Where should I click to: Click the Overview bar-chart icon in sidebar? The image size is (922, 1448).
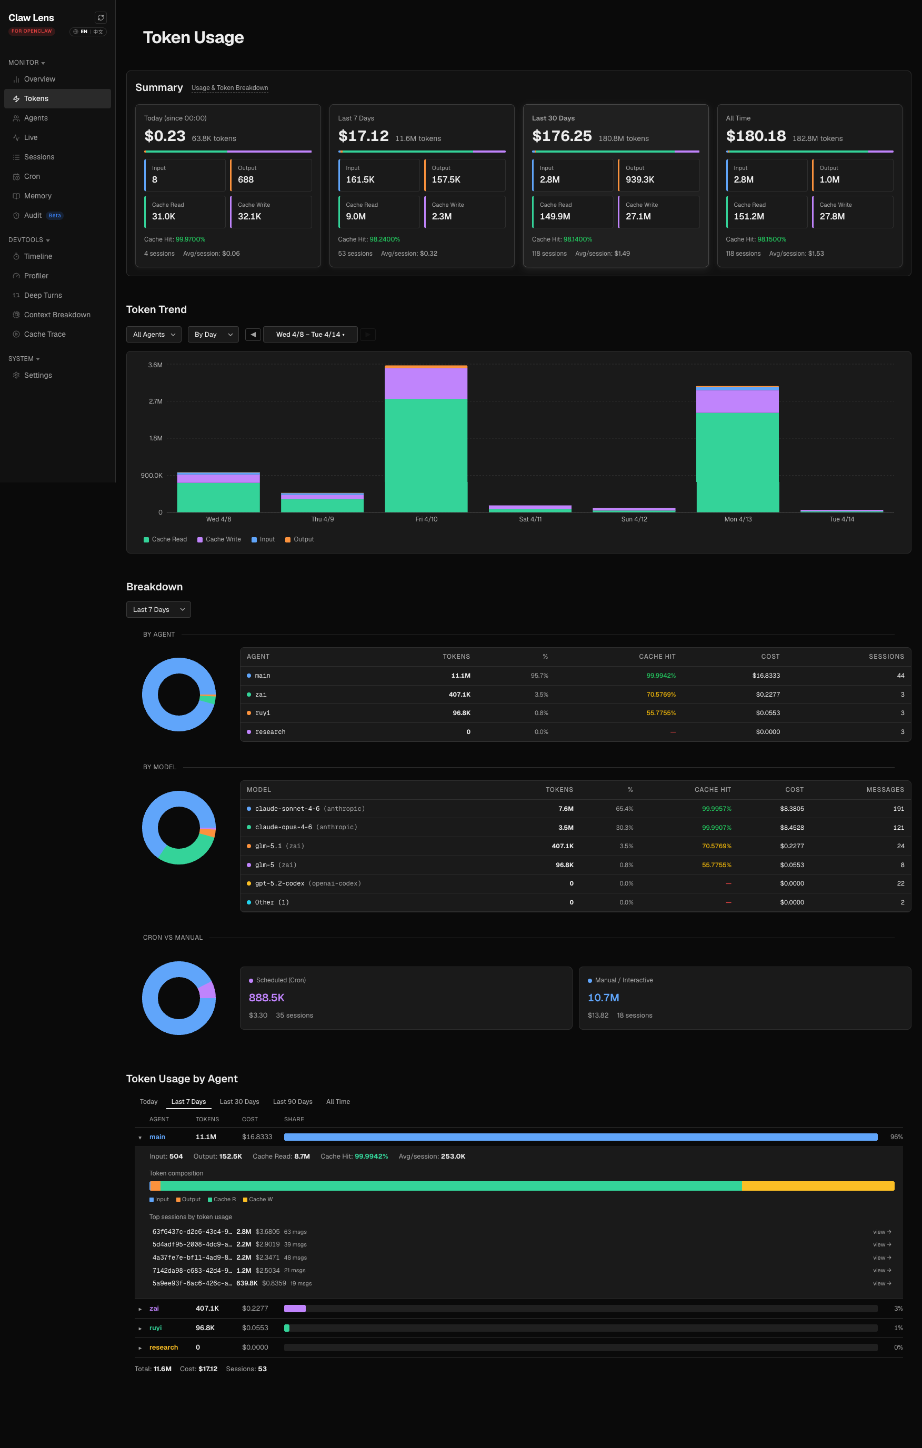(x=16, y=79)
